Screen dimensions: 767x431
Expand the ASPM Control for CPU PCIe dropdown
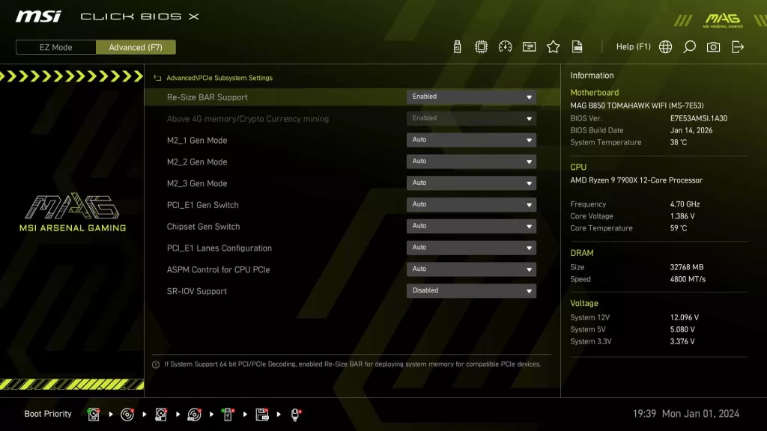tap(470, 269)
